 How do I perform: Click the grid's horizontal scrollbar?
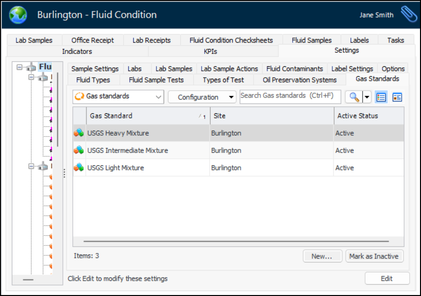coord(236,241)
